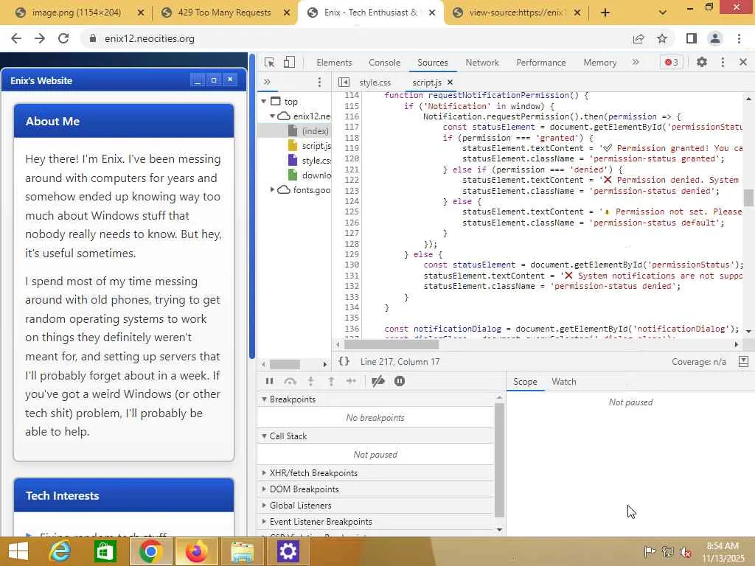Pause script execution in debugger

269,381
